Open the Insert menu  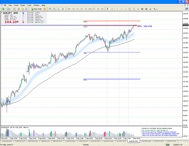click(16, 5)
